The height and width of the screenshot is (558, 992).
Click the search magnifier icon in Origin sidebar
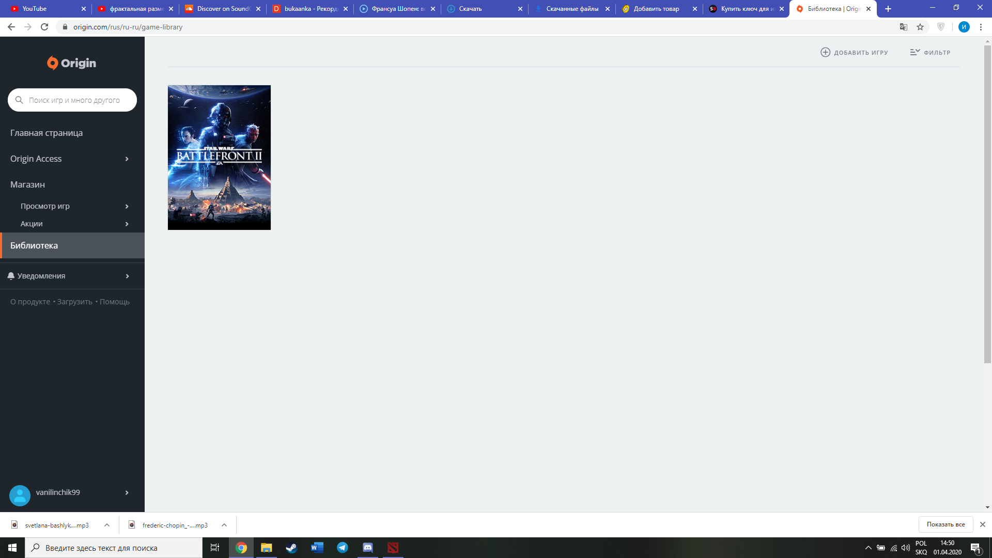[19, 100]
